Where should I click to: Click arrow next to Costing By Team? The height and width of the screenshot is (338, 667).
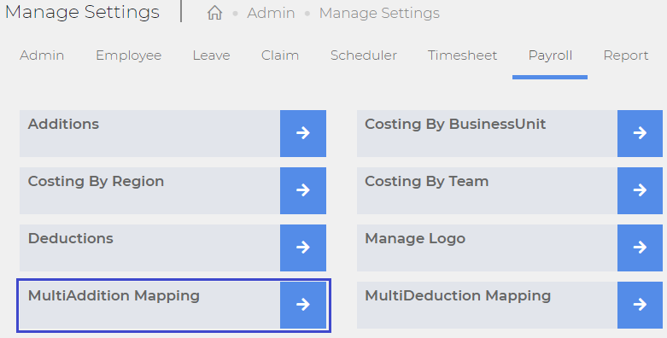pyautogui.click(x=640, y=190)
